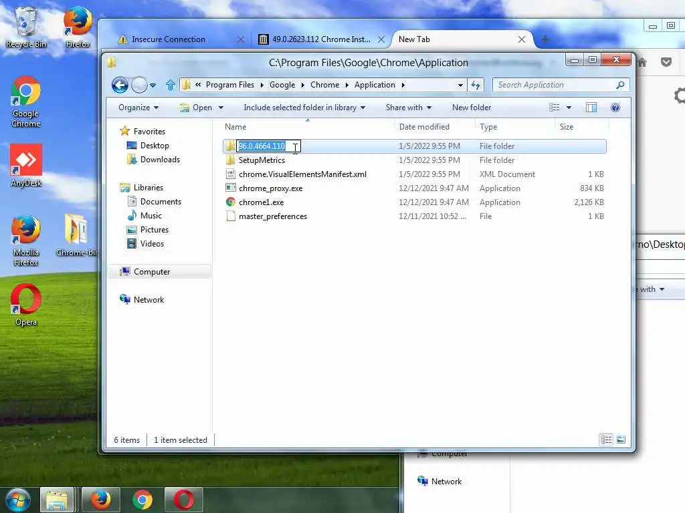This screenshot has width=685, height=513.
Task: Go back with Explorer's Back arrow
Action: [120, 85]
